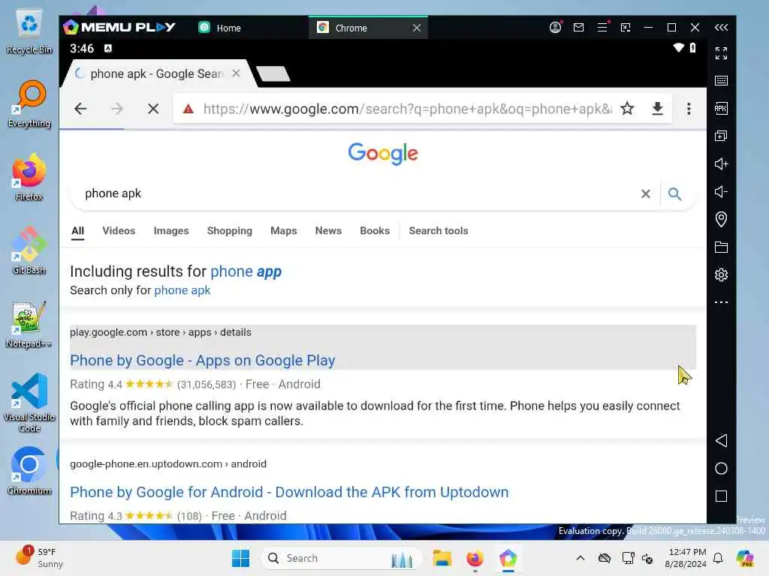Open MEmu settings gear
Screen dimensions: 769x576
(721, 274)
